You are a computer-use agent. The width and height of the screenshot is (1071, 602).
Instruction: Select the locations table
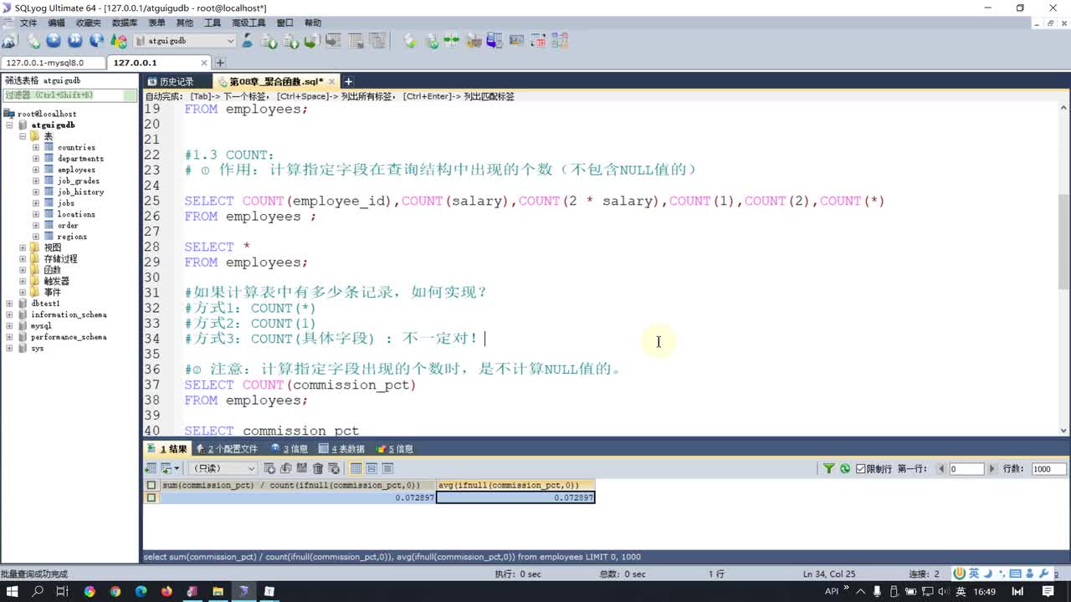coord(76,214)
